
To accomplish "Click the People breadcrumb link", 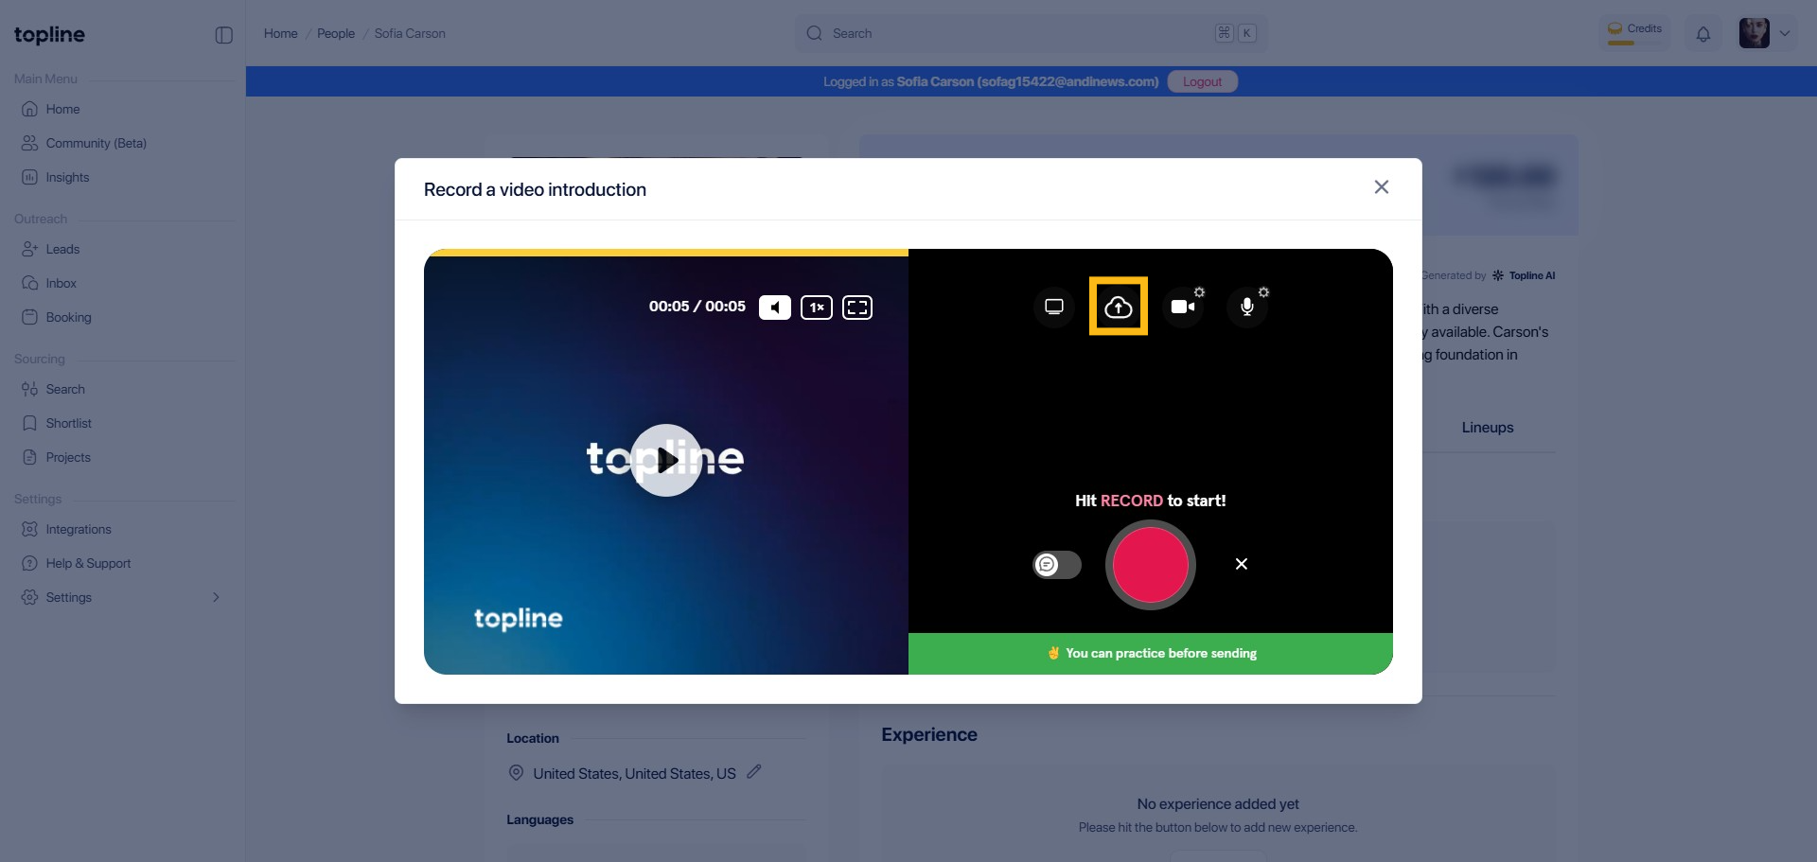I will point(335,33).
